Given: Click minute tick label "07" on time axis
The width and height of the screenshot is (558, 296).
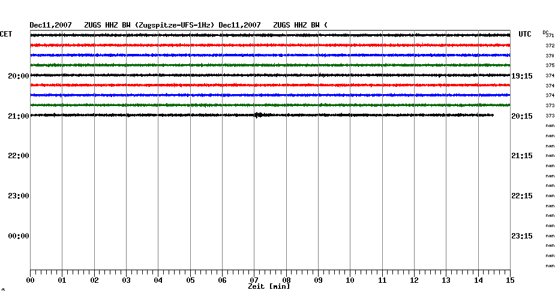Looking at the screenshot, I should click(x=254, y=280).
